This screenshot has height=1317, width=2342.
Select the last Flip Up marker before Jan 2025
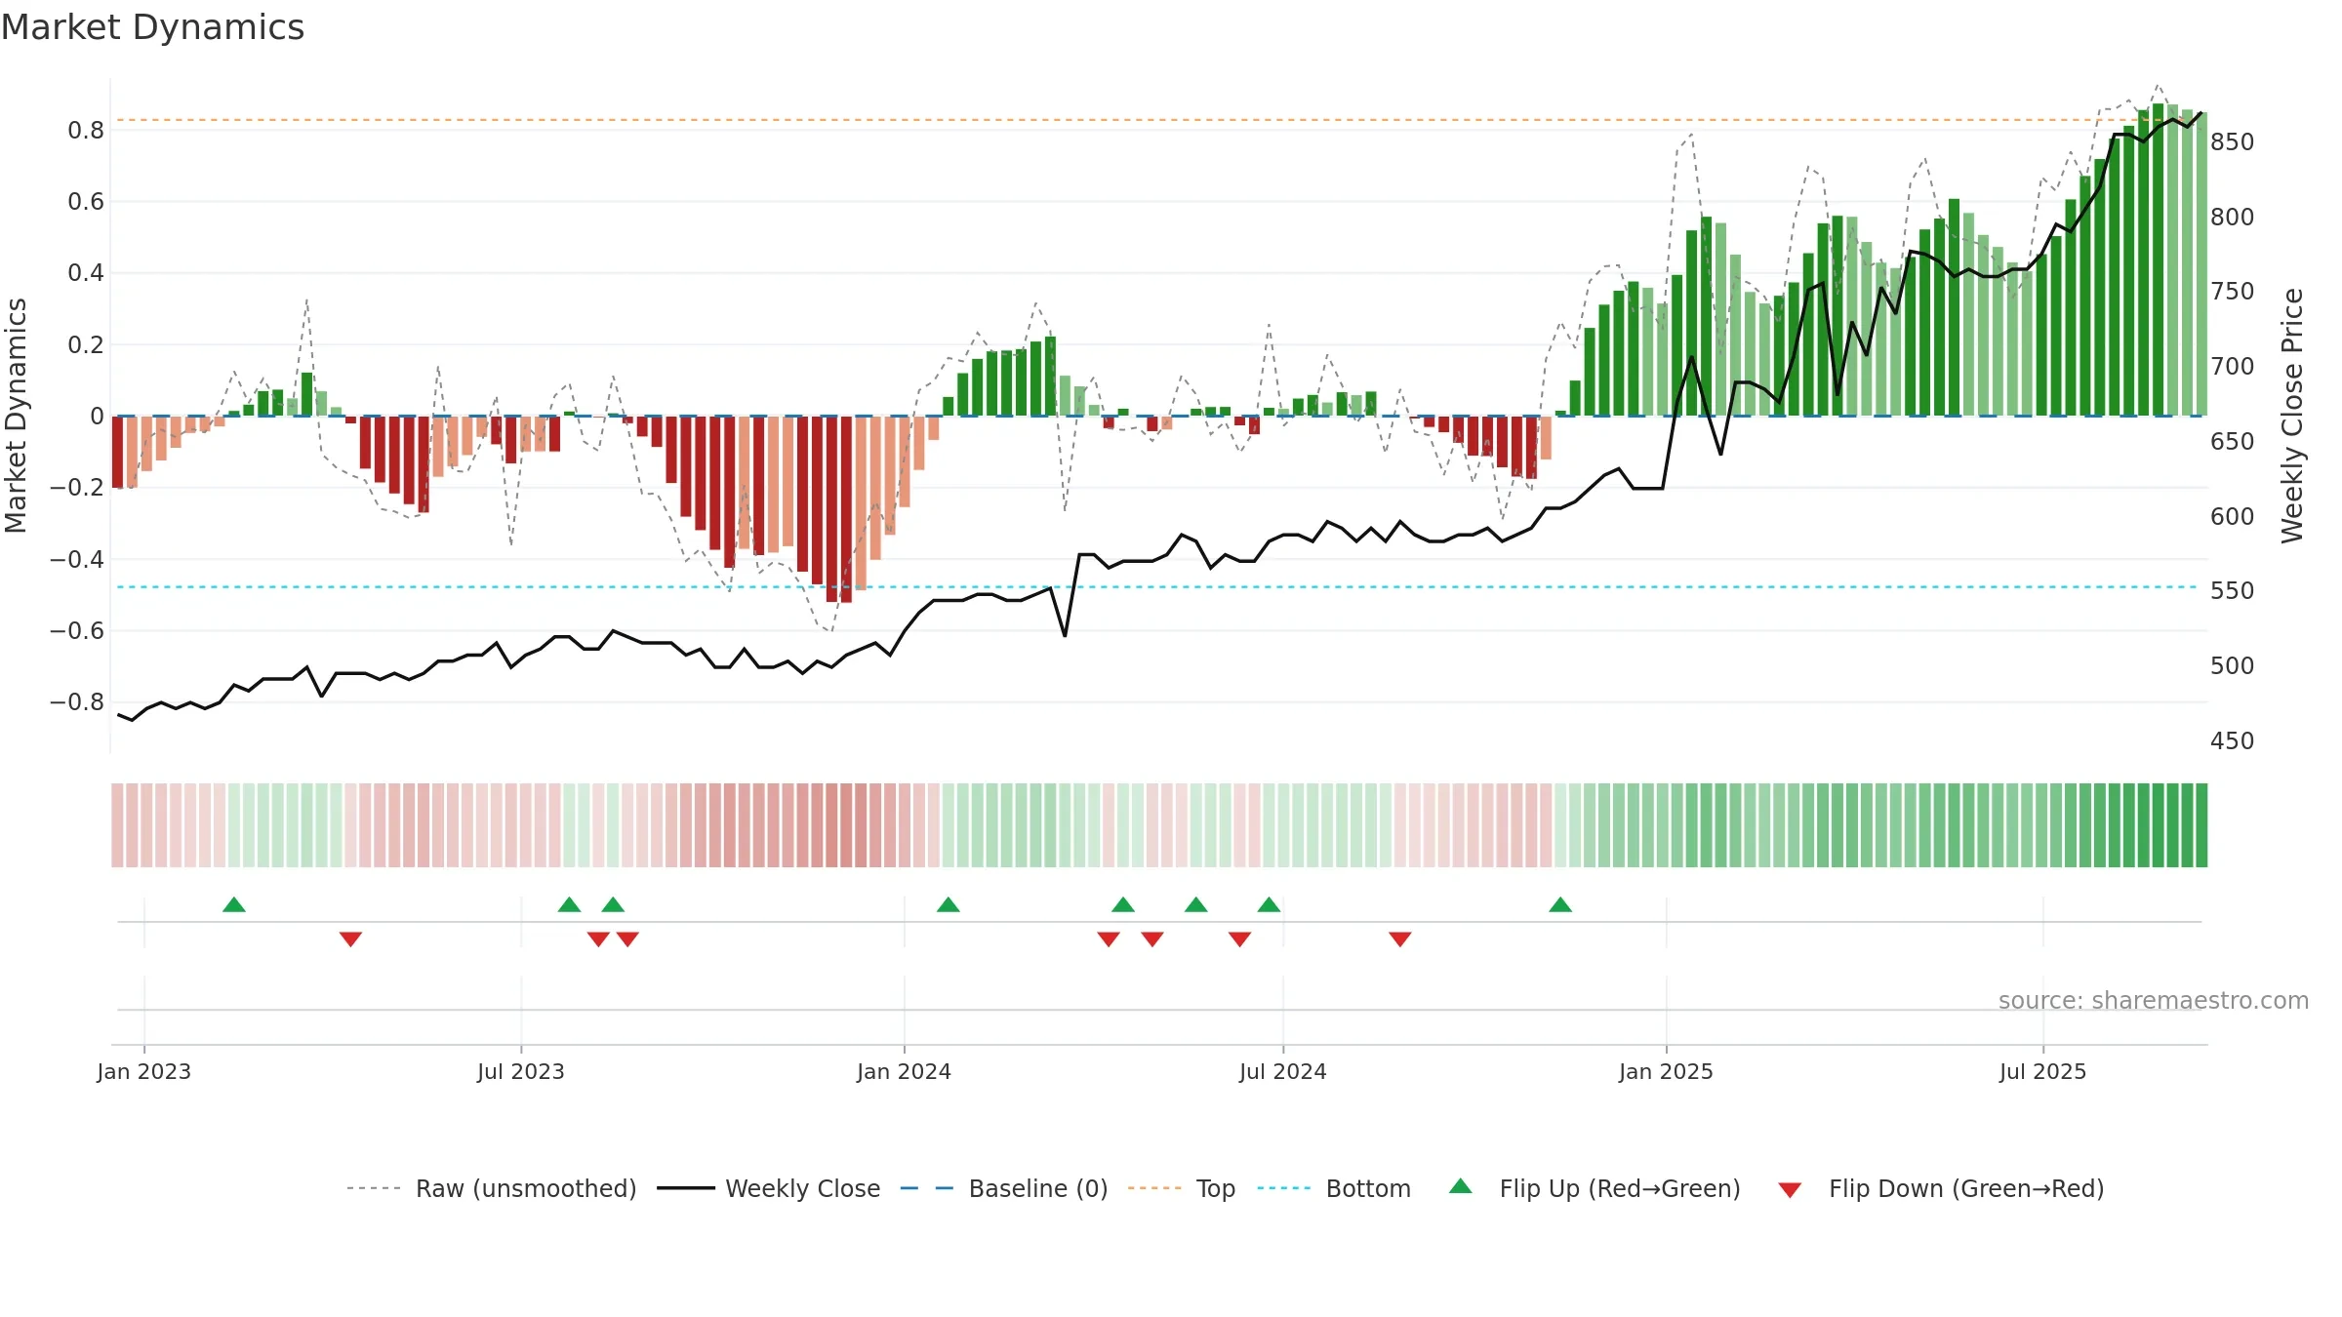click(1560, 904)
